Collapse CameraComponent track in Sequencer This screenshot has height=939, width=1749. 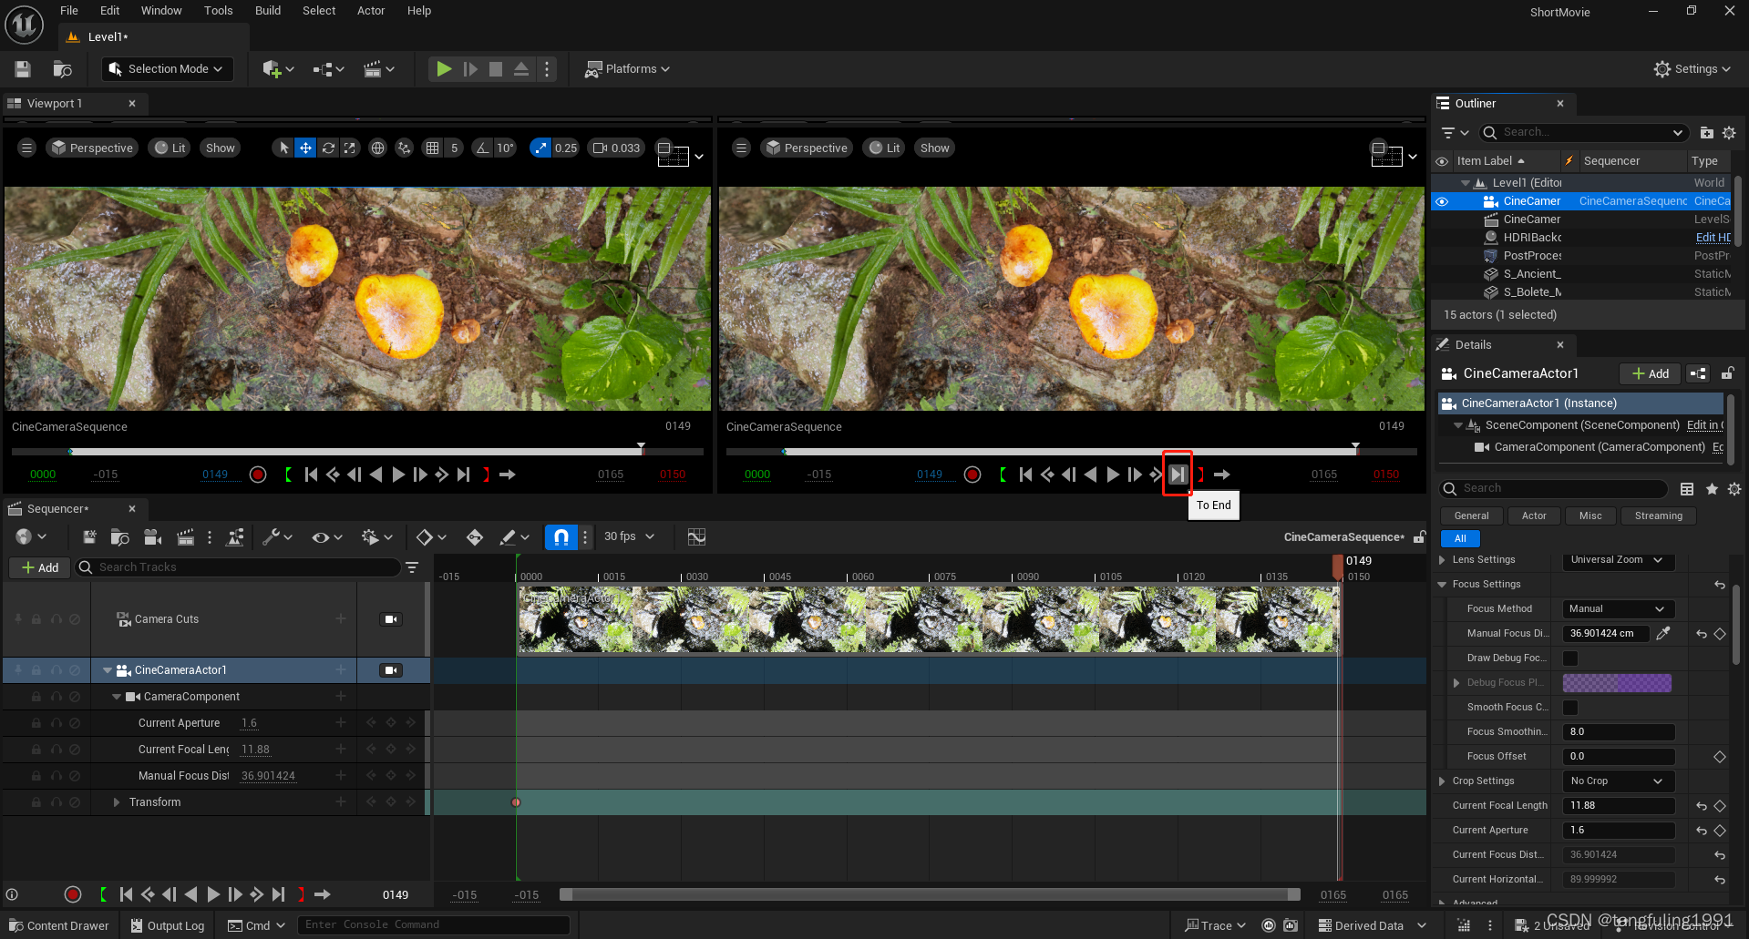click(x=117, y=697)
